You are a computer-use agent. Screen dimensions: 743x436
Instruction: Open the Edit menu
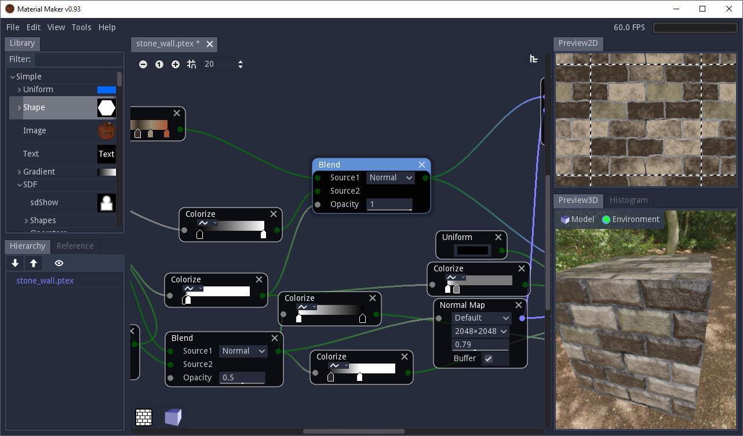click(x=34, y=27)
